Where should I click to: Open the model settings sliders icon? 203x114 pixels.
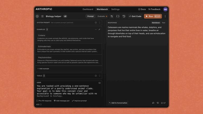pyautogui.click(x=112, y=16)
